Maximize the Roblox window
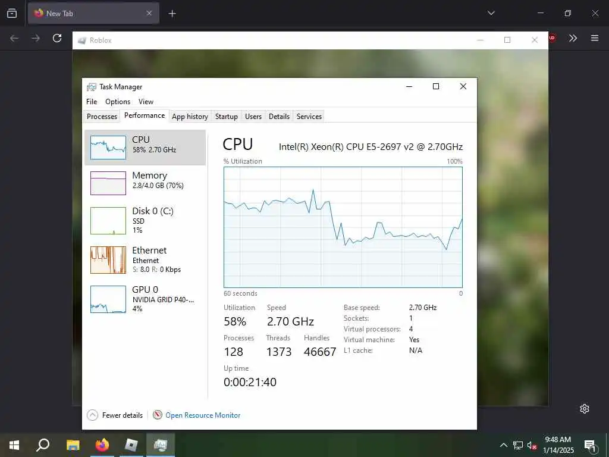This screenshot has height=457, width=609. point(507,40)
